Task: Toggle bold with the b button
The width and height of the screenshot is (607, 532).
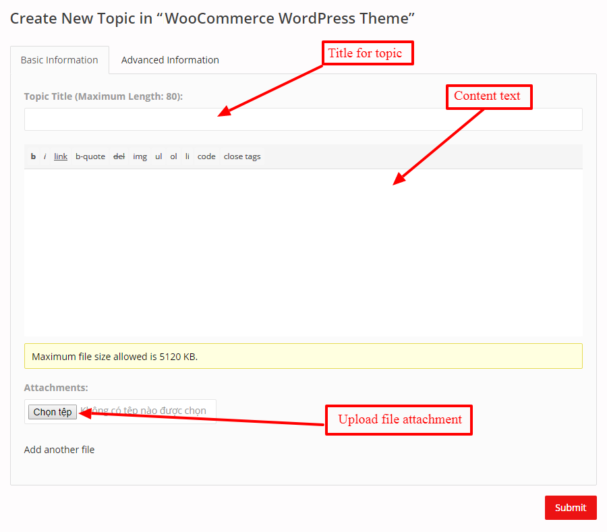Action: (x=33, y=156)
